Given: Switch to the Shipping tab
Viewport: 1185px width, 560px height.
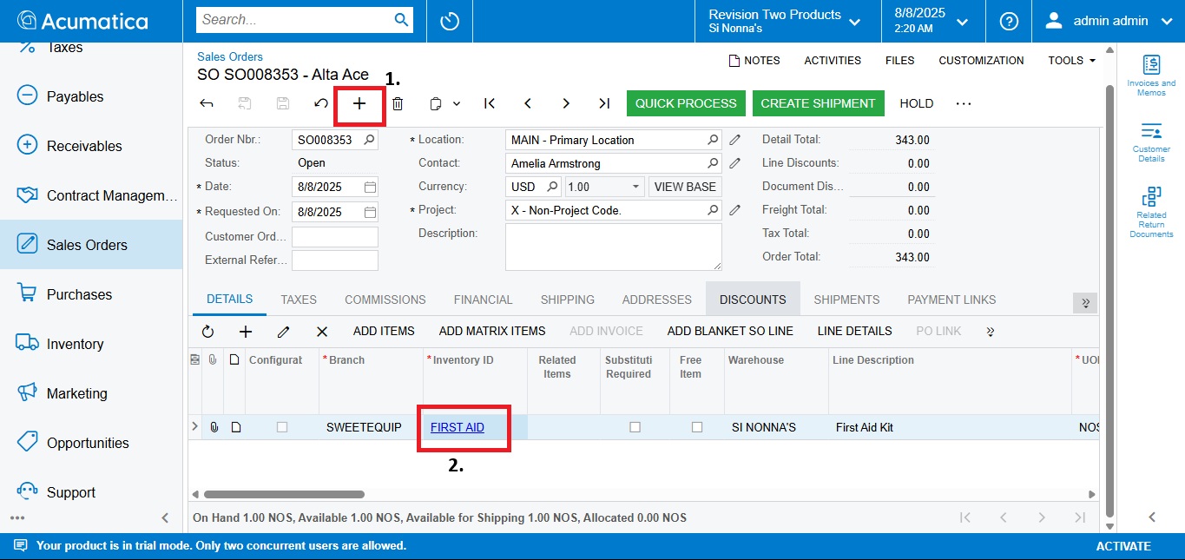Looking at the screenshot, I should coord(567,300).
